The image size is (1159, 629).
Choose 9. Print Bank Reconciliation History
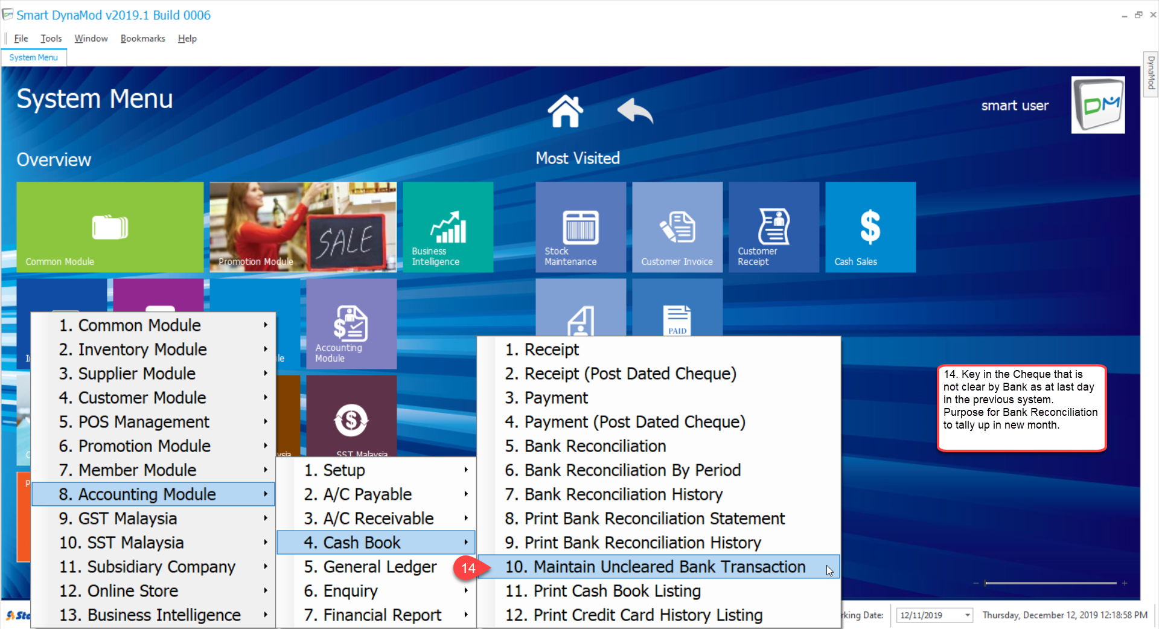point(659,542)
